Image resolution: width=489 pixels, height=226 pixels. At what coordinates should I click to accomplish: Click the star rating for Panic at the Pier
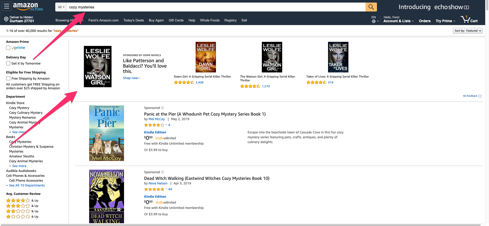(154, 125)
